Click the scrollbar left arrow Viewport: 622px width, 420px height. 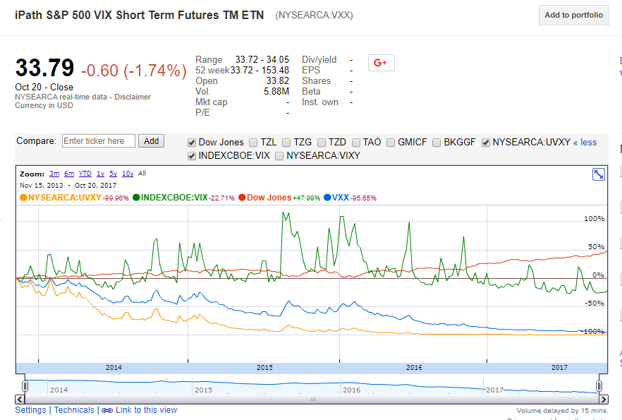[x=20, y=399]
